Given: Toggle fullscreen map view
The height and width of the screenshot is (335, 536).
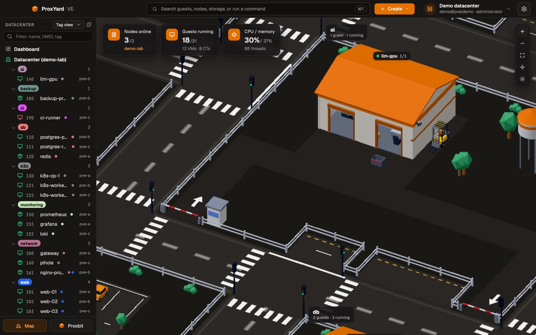Looking at the screenshot, I should point(522,55).
